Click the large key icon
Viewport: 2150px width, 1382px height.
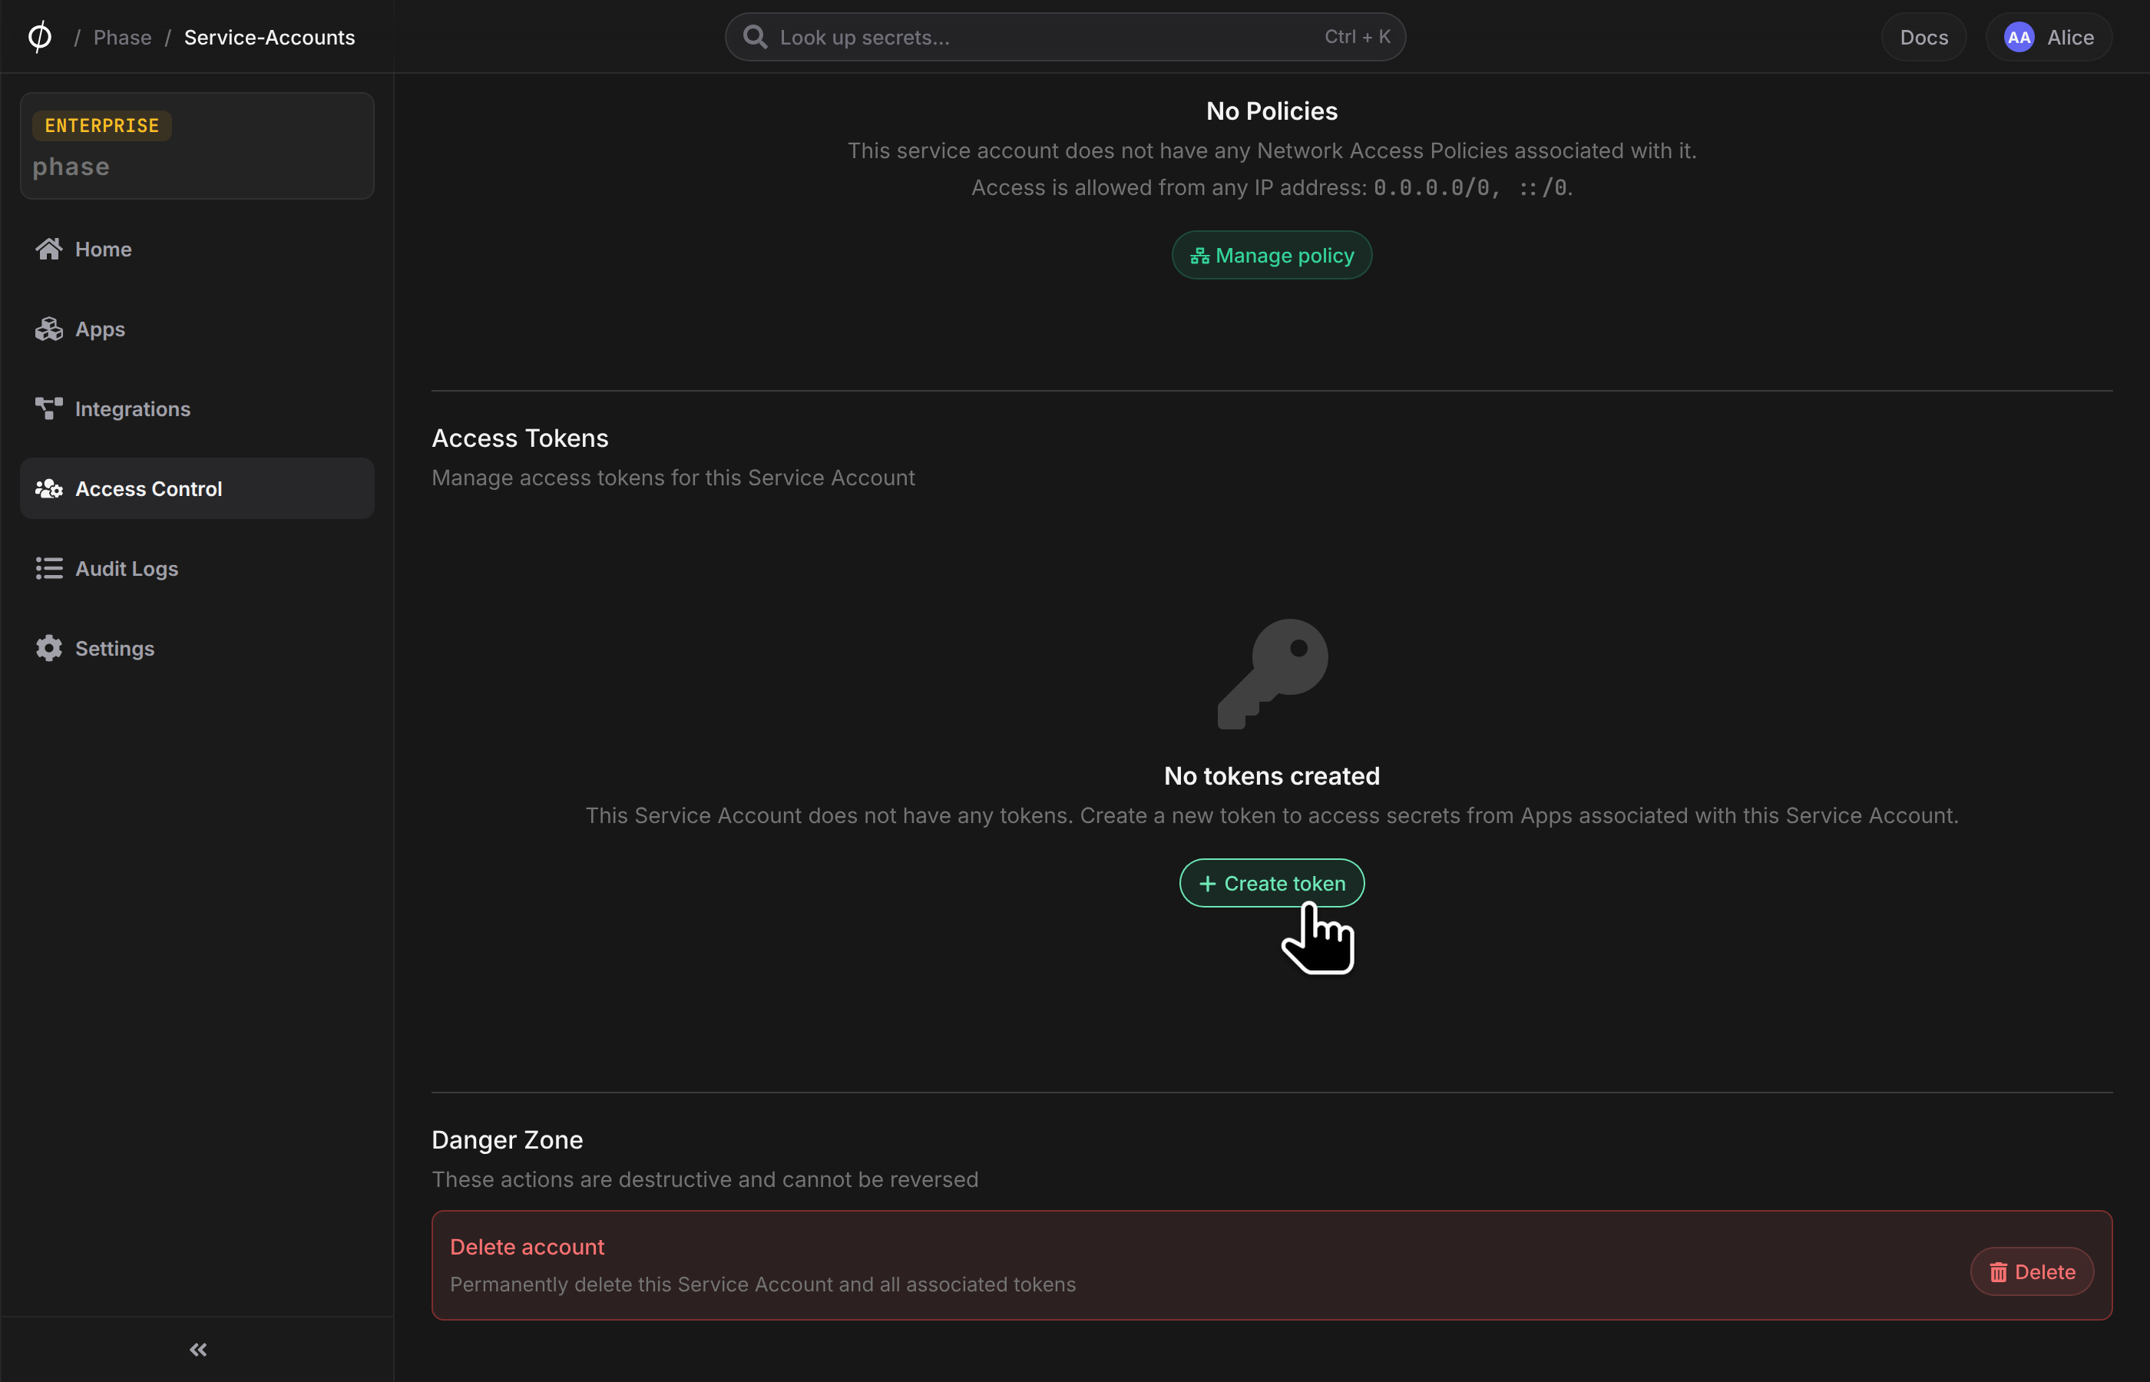point(1272,673)
